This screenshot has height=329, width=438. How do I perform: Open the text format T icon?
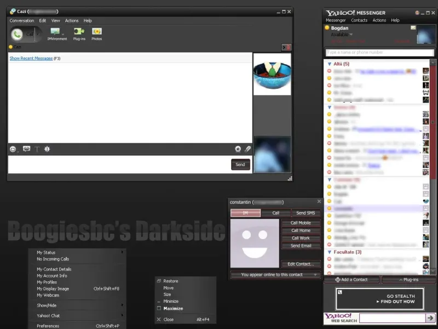[x=37, y=149]
